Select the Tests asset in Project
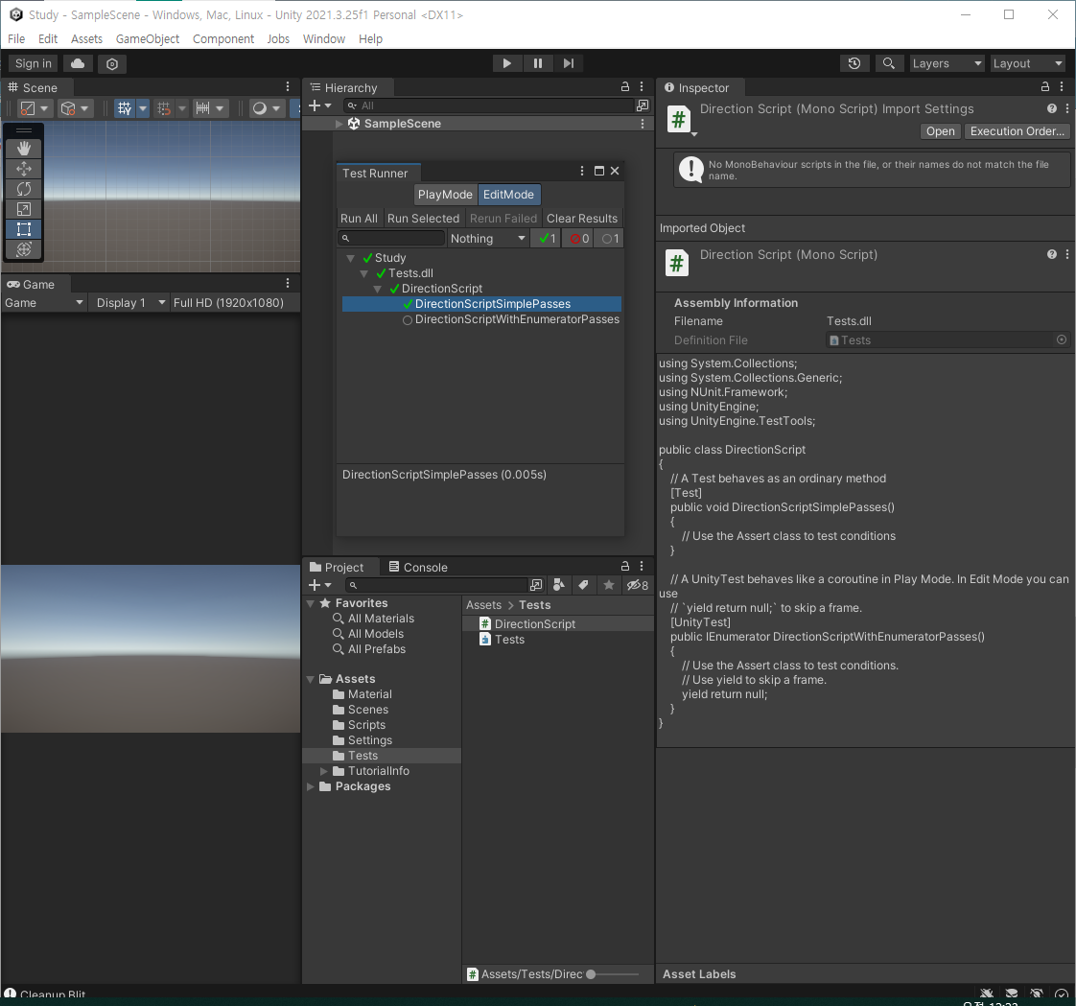Viewport: 1076px width, 1006px height. tap(509, 640)
